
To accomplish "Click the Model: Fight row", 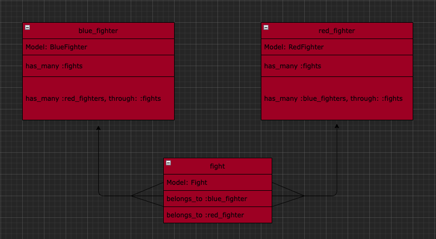I will click(x=217, y=183).
